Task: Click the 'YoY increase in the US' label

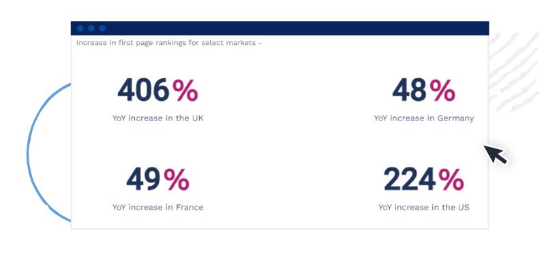Action: (424, 208)
